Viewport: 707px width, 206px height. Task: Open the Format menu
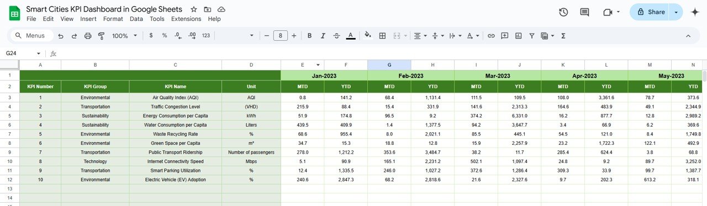pyautogui.click(x=113, y=19)
